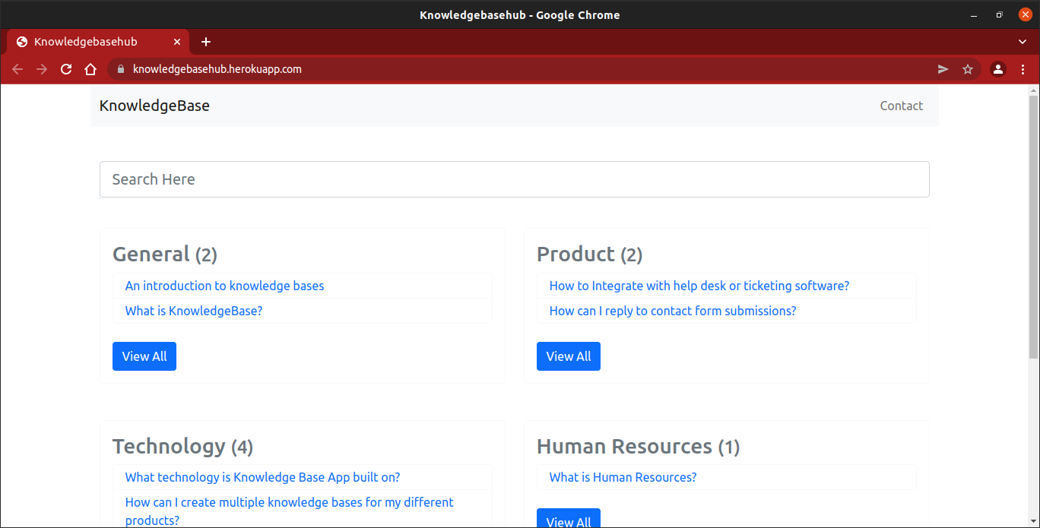The image size is (1040, 528).
Task: Click the General (2) heading
Action: point(165,254)
